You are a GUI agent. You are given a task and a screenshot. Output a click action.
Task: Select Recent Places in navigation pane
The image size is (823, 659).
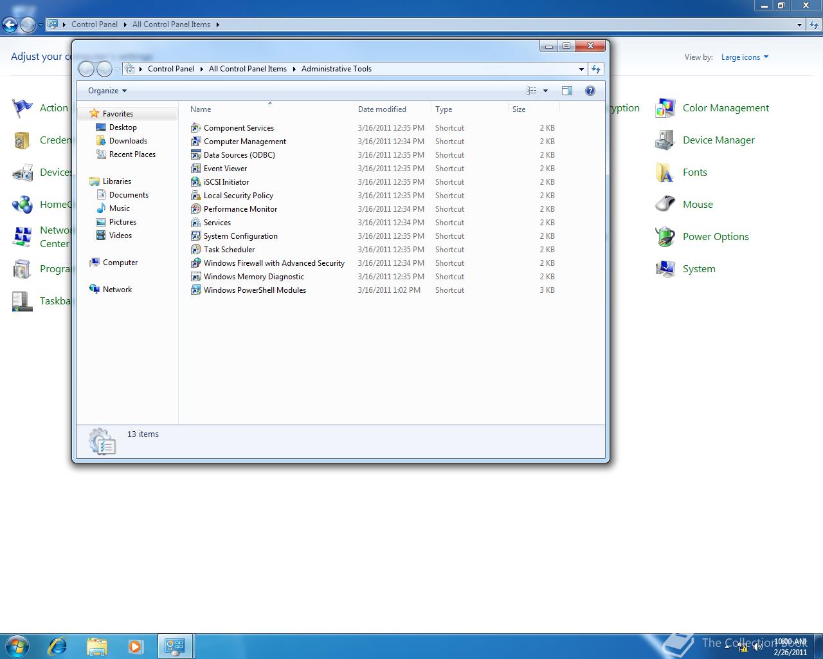click(x=132, y=154)
